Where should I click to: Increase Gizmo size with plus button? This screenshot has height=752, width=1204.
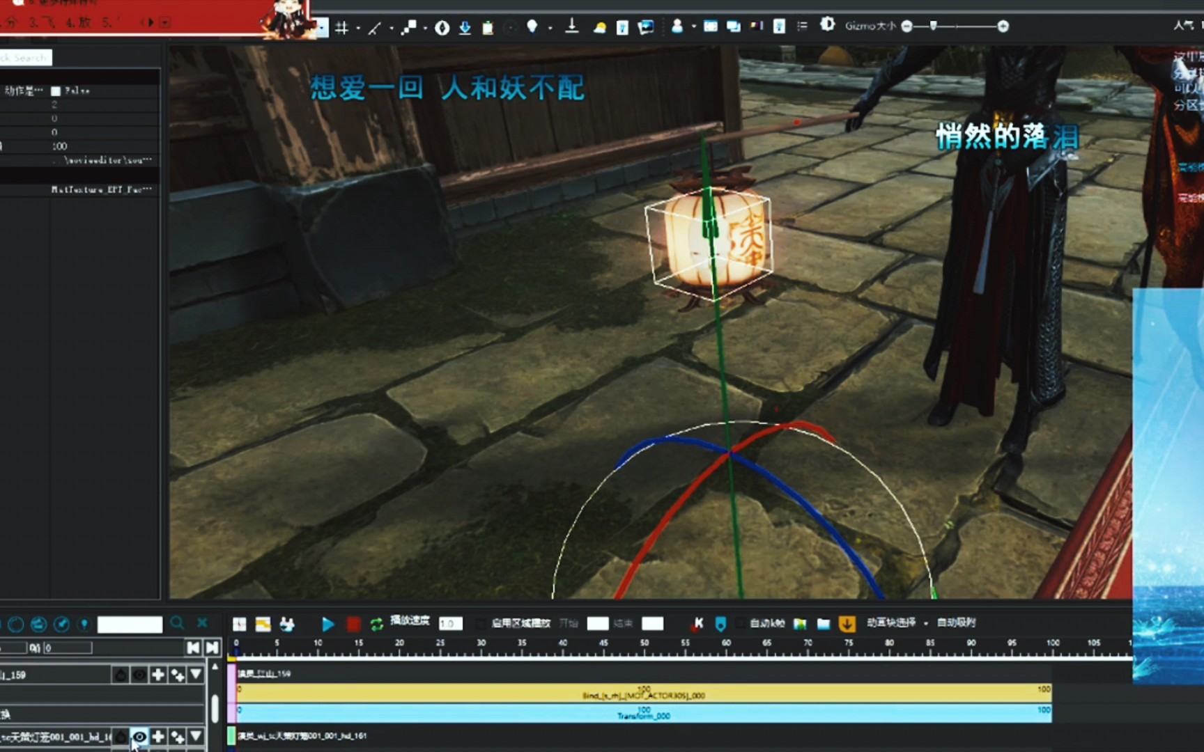tap(1003, 26)
